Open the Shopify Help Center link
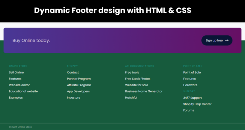This screenshot has height=130, width=245. (197, 104)
